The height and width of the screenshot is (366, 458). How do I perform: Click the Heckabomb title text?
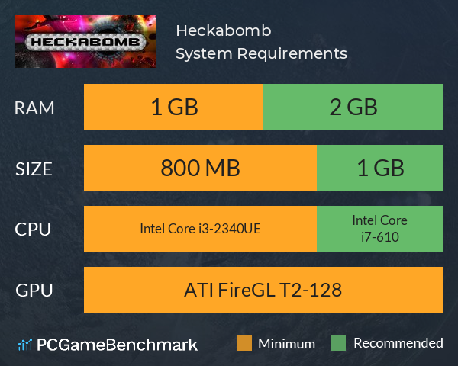tap(224, 30)
